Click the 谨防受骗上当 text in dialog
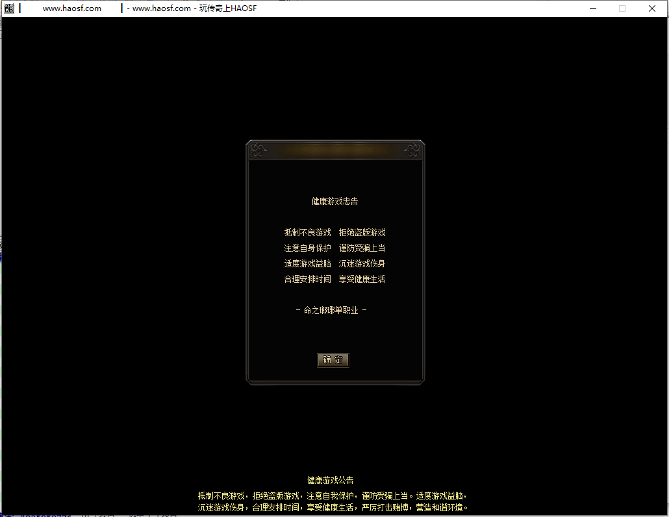 click(x=362, y=248)
